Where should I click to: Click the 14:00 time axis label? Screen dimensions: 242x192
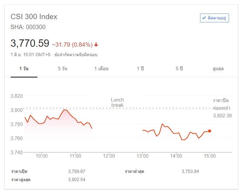click(x=176, y=156)
